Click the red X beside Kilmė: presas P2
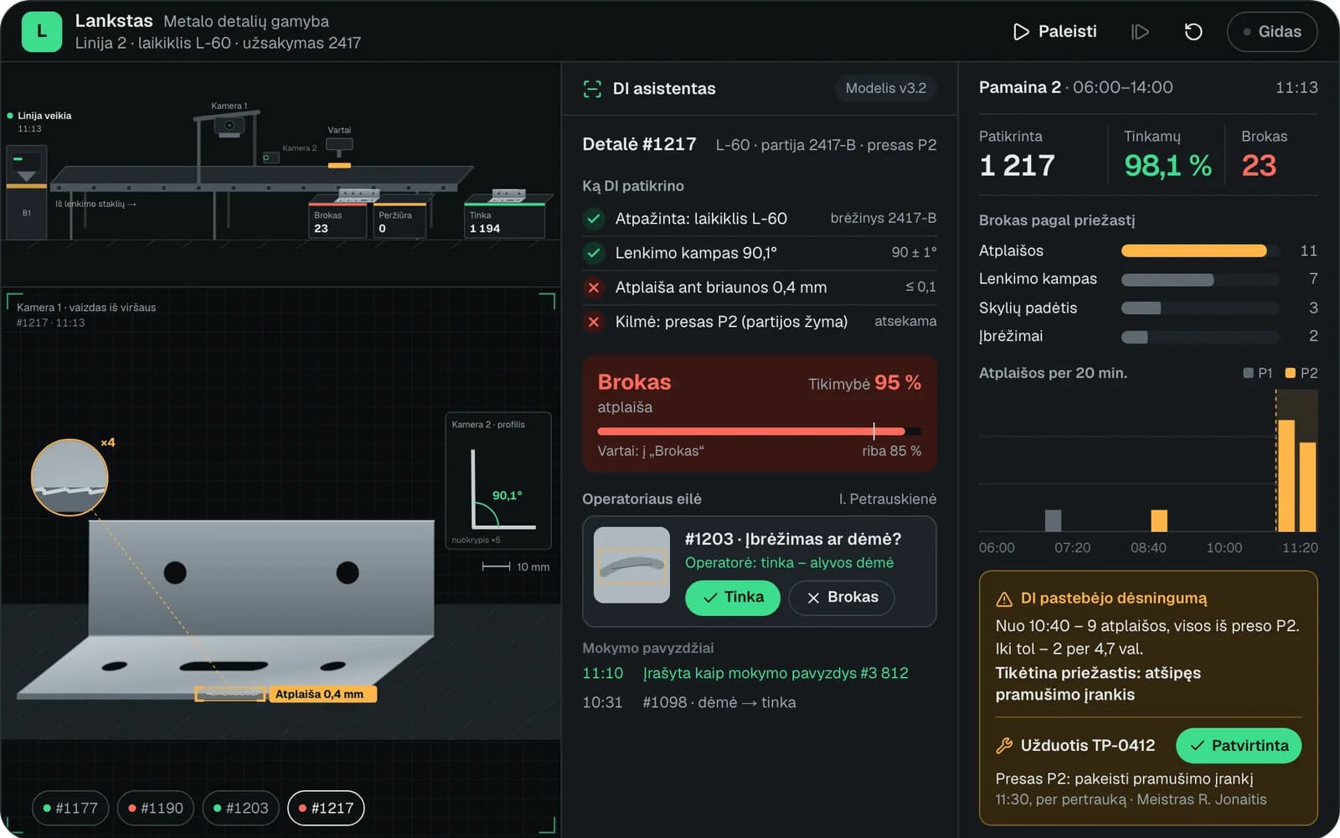This screenshot has height=838, width=1340. pos(594,322)
